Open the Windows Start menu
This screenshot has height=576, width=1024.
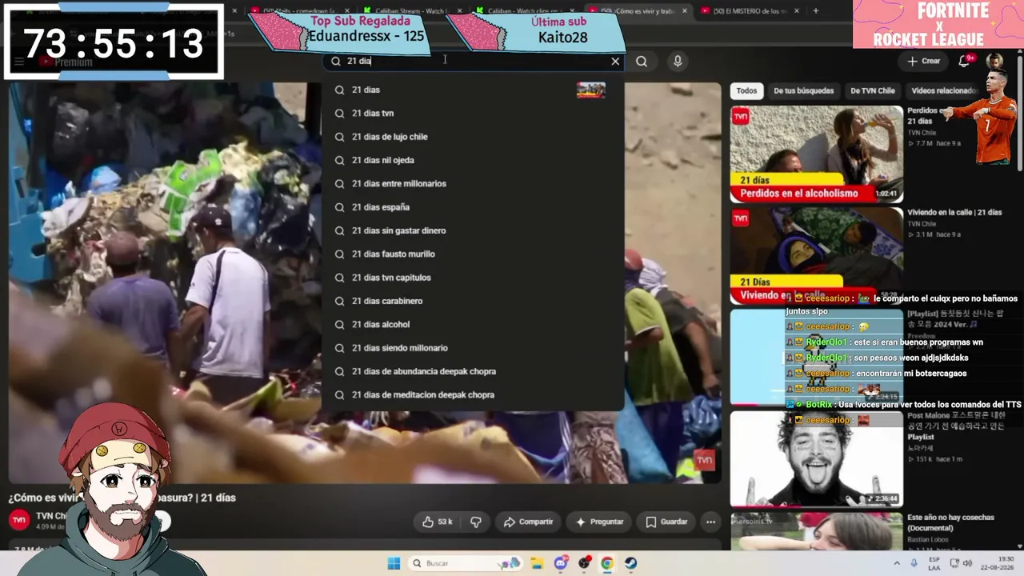(394, 563)
